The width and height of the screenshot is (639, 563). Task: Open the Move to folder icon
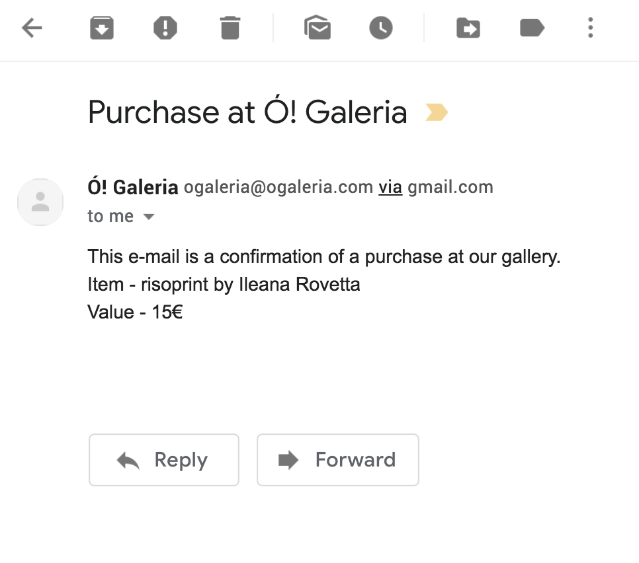(468, 28)
